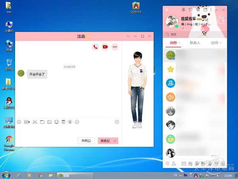This screenshot has width=238, height=179.
Task: Open the vertical dots menu in QQ panel
Action: coord(211,10)
